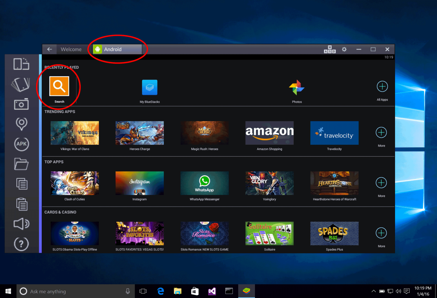Screen dimensions: 437x298
Task: Show more Cards & Casino apps
Action: pyautogui.click(x=381, y=233)
